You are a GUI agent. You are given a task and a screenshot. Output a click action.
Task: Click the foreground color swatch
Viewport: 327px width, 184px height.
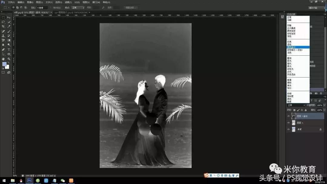4,64
